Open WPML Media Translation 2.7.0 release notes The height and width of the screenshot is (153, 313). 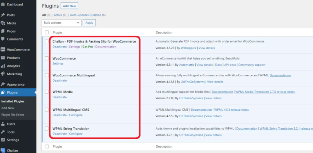pyautogui.click(x=265, y=92)
